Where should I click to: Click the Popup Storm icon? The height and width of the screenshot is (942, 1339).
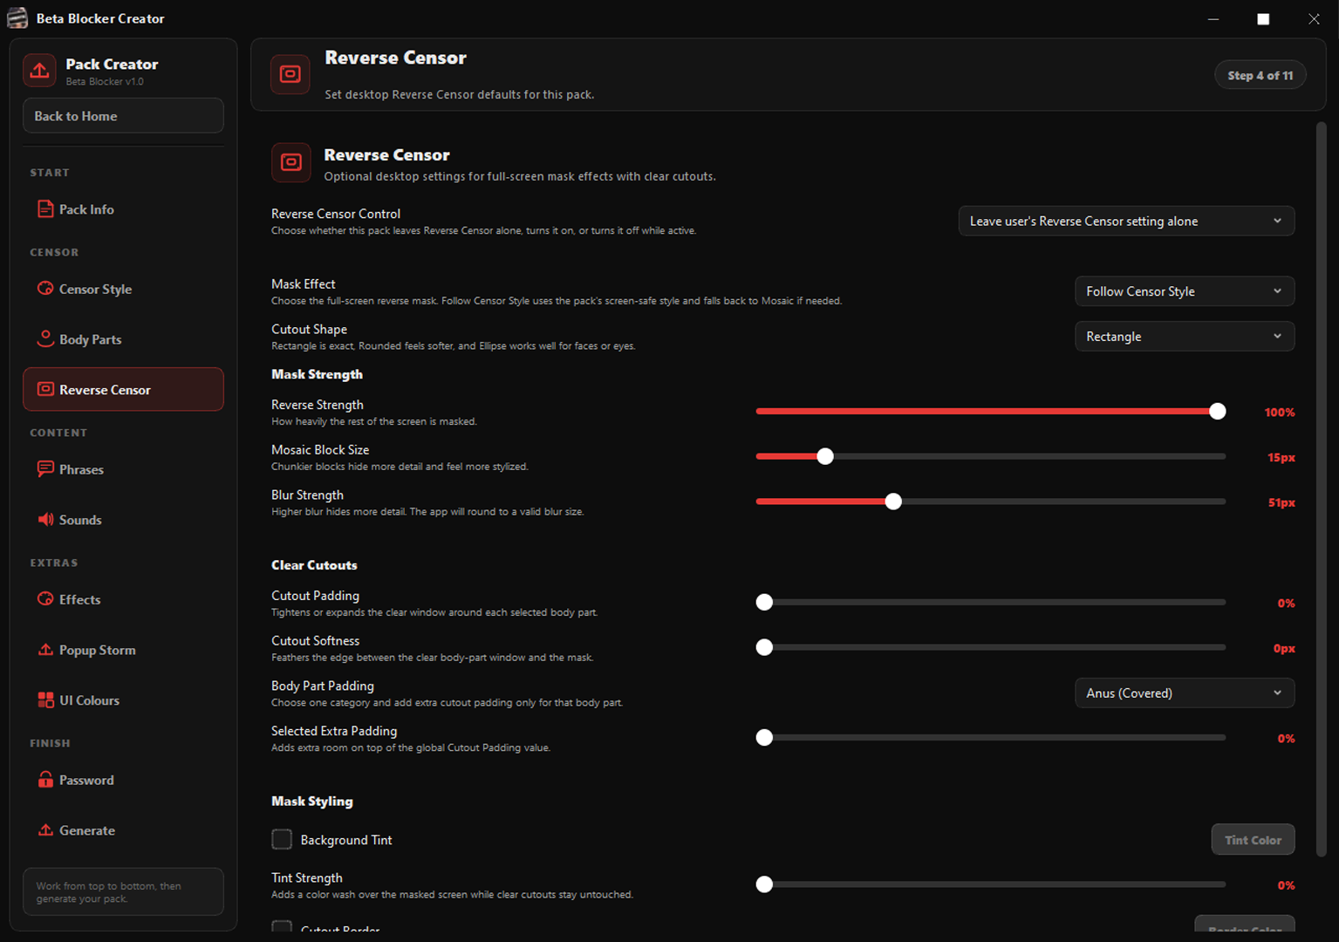[x=45, y=650]
